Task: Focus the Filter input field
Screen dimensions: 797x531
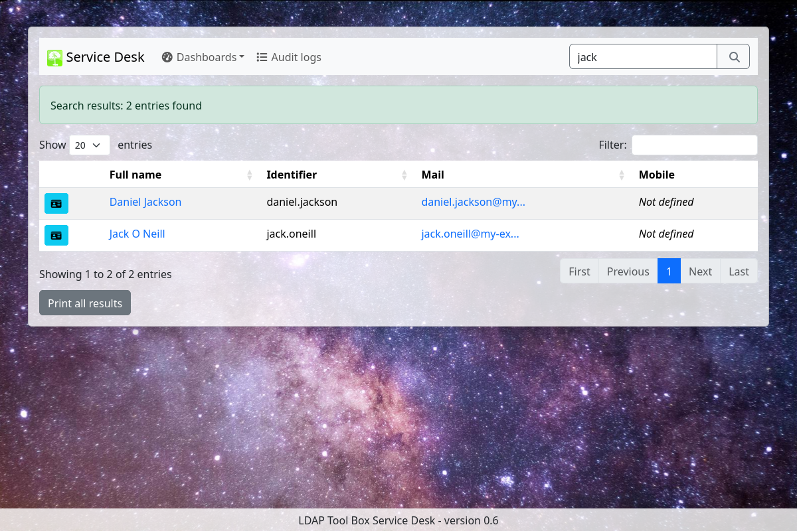Action: pos(695,145)
